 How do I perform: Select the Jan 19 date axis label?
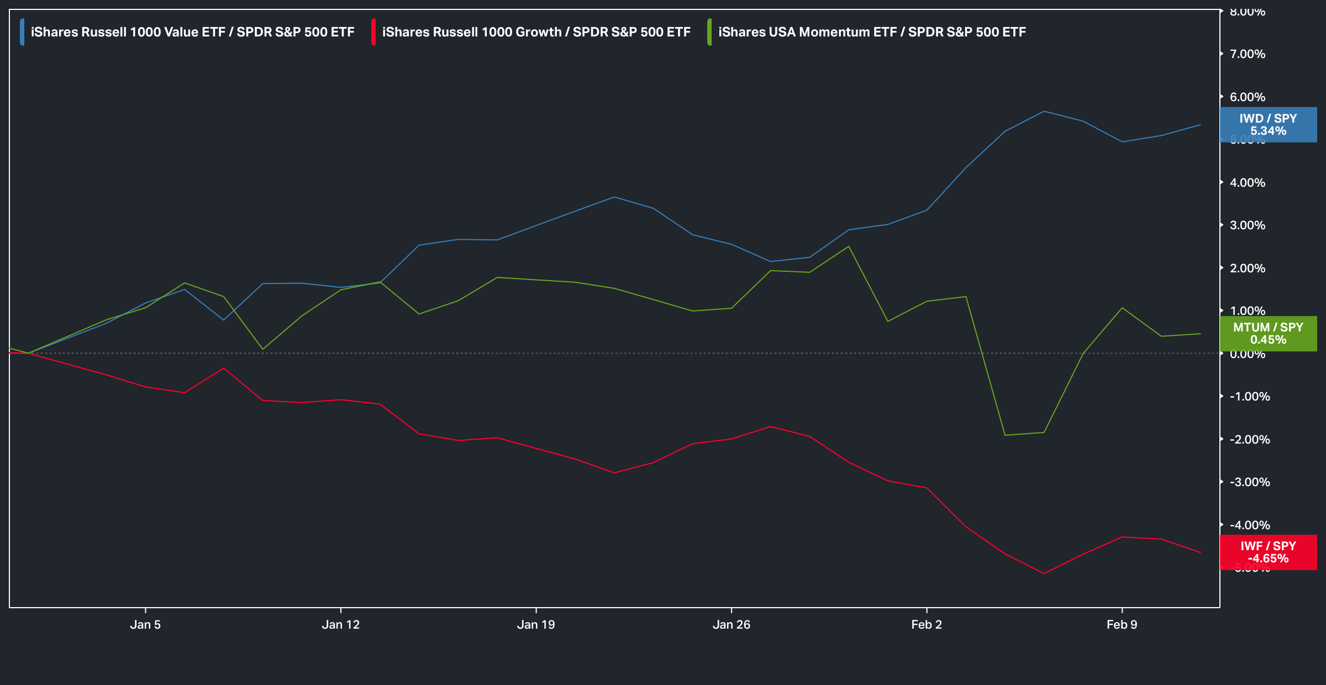tap(536, 625)
